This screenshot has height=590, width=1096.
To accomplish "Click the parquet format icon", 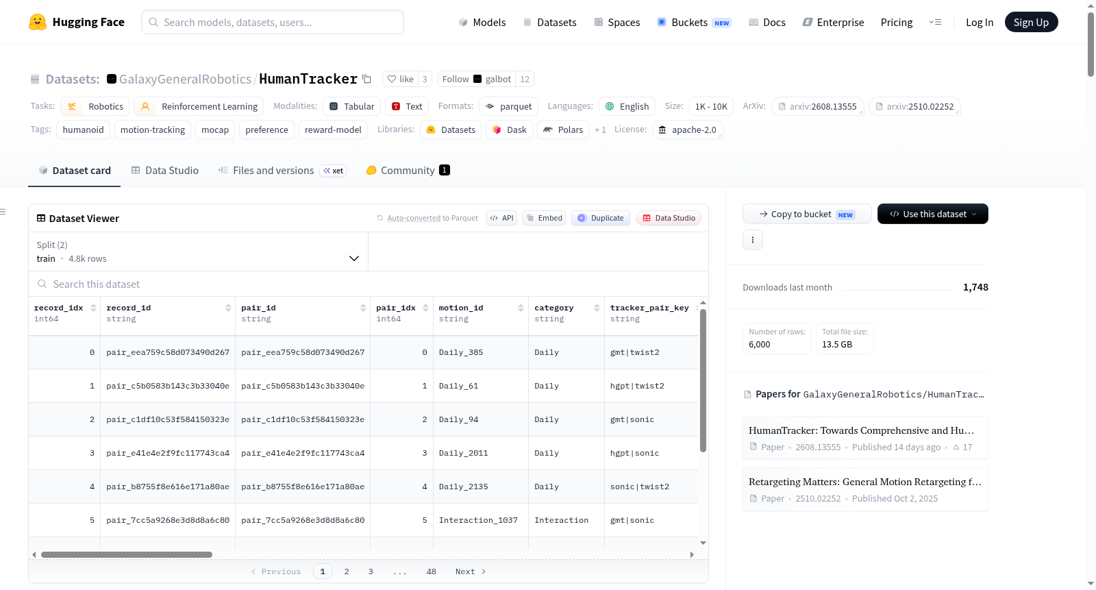I will click(490, 106).
